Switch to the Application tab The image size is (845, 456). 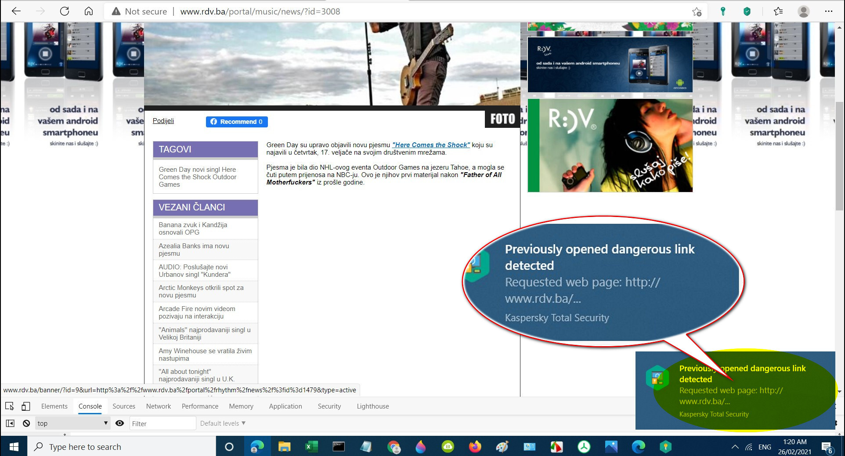click(285, 406)
